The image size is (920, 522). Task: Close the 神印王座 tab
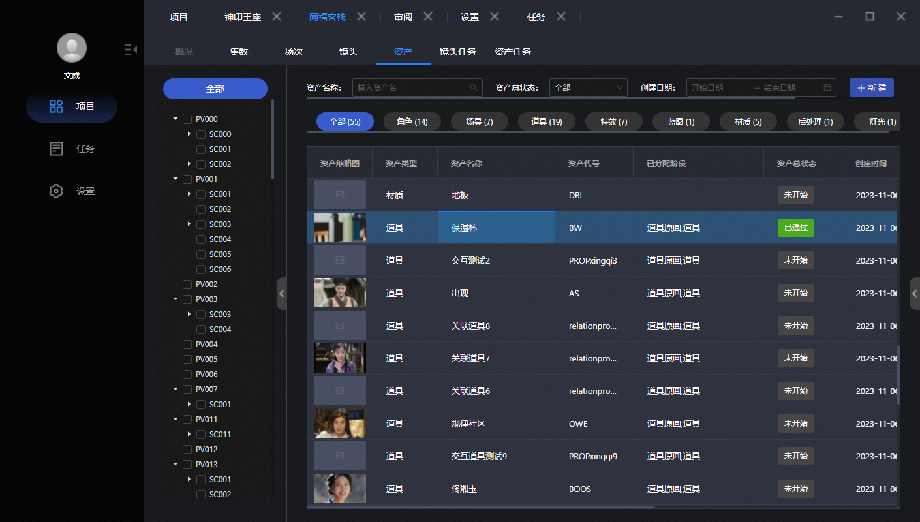click(x=277, y=16)
